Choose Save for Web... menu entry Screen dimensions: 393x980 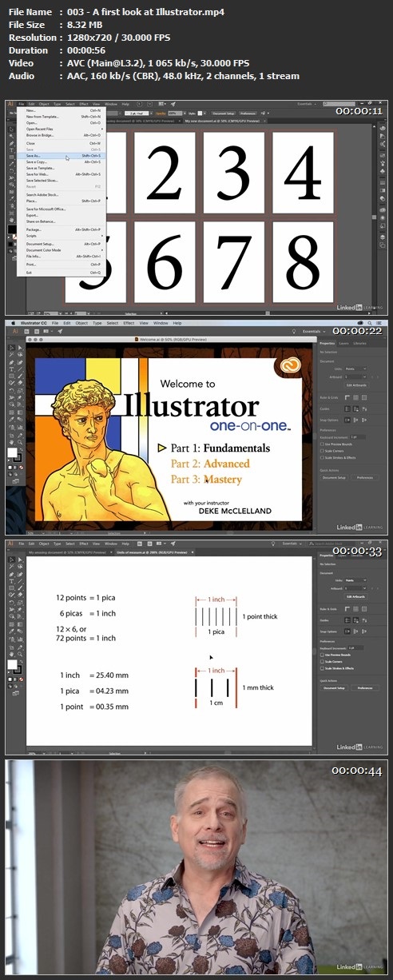coord(62,174)
